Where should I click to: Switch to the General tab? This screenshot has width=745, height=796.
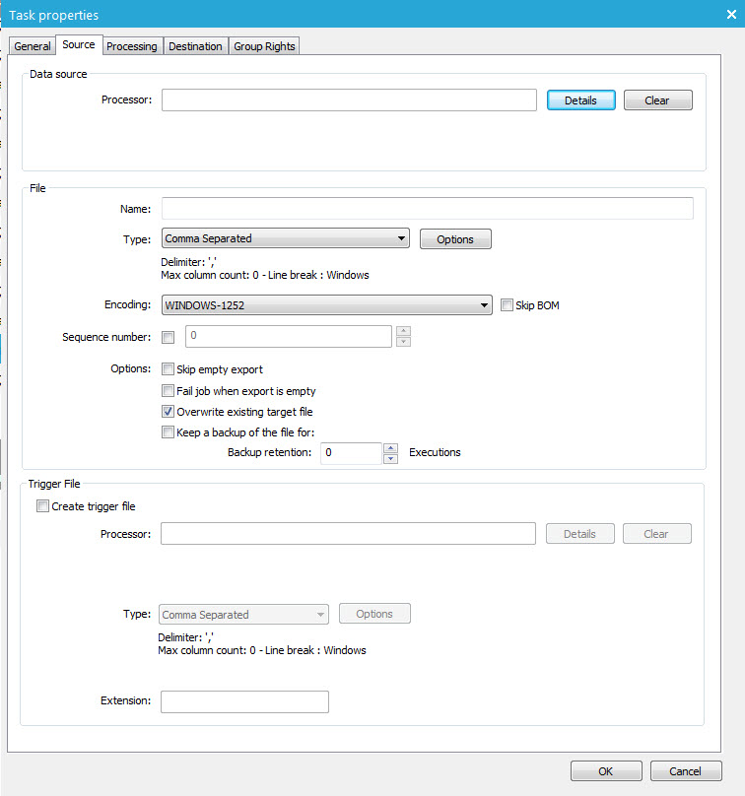point(33,46)
